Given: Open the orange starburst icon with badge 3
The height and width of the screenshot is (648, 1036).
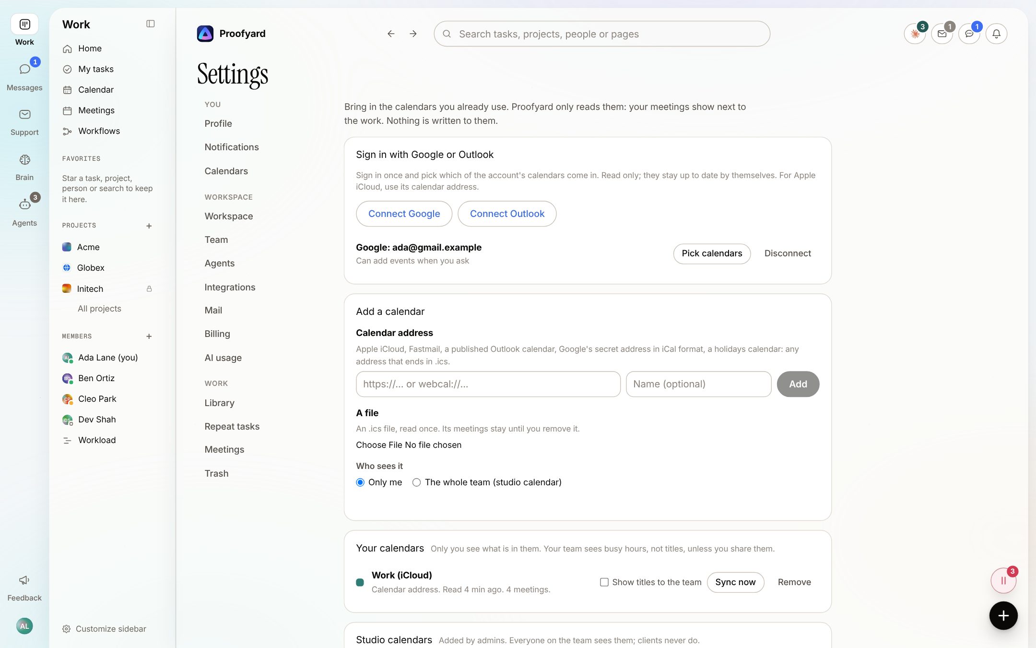Looking at the screenshot, I should tap(915, 34).
